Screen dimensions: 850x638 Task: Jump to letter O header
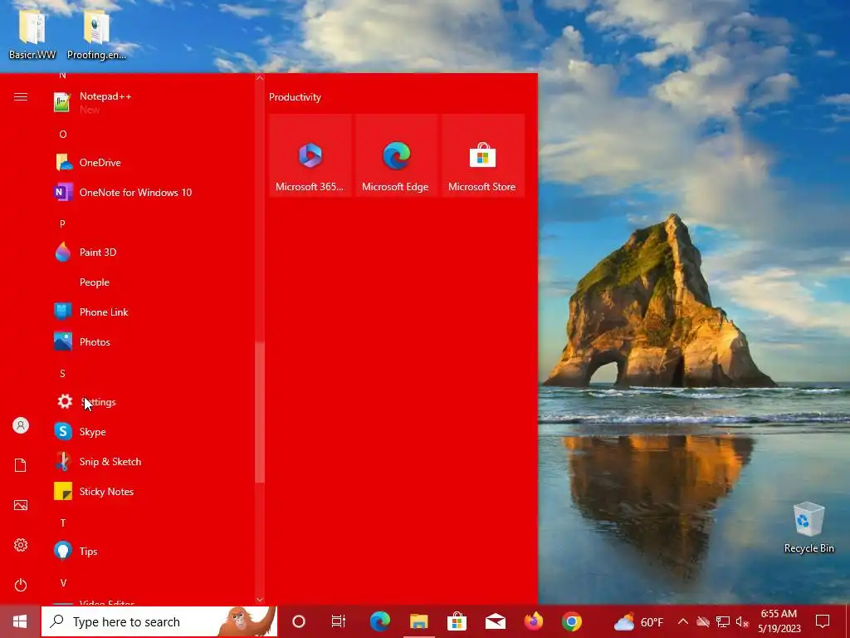(x=63, y=134)
